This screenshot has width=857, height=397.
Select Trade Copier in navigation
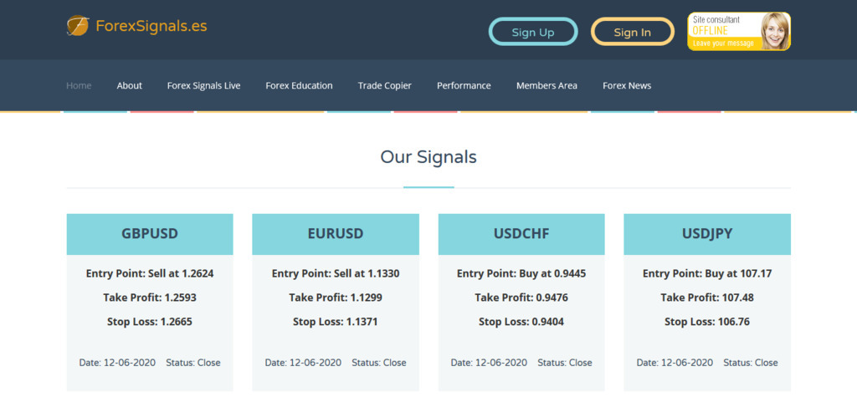(x=385, y=85)
